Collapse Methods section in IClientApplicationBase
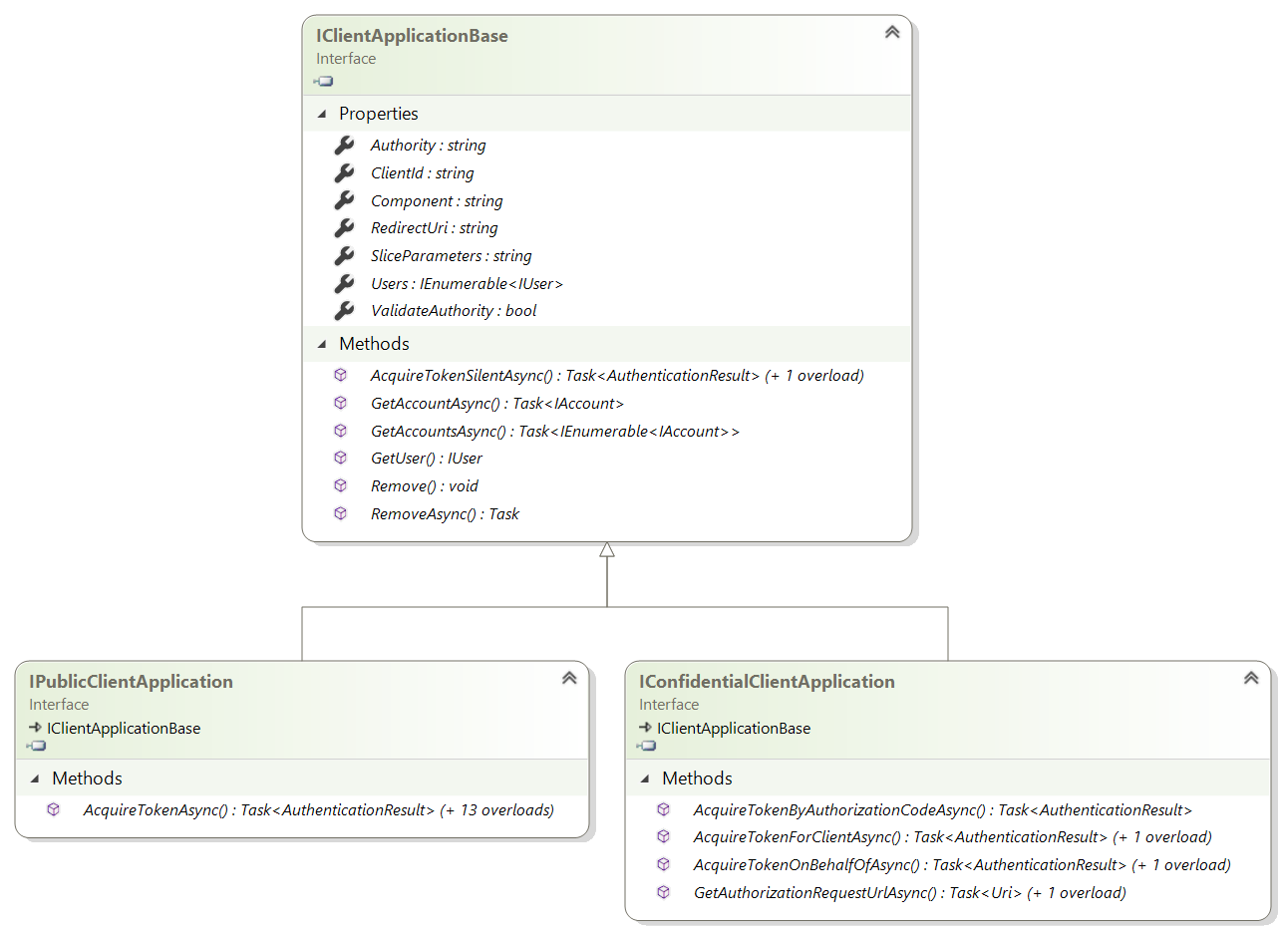Viewport: 1284px width, 934px height. [x=322, y=344]
